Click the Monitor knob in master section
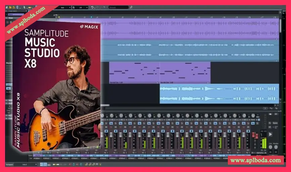 276,147
